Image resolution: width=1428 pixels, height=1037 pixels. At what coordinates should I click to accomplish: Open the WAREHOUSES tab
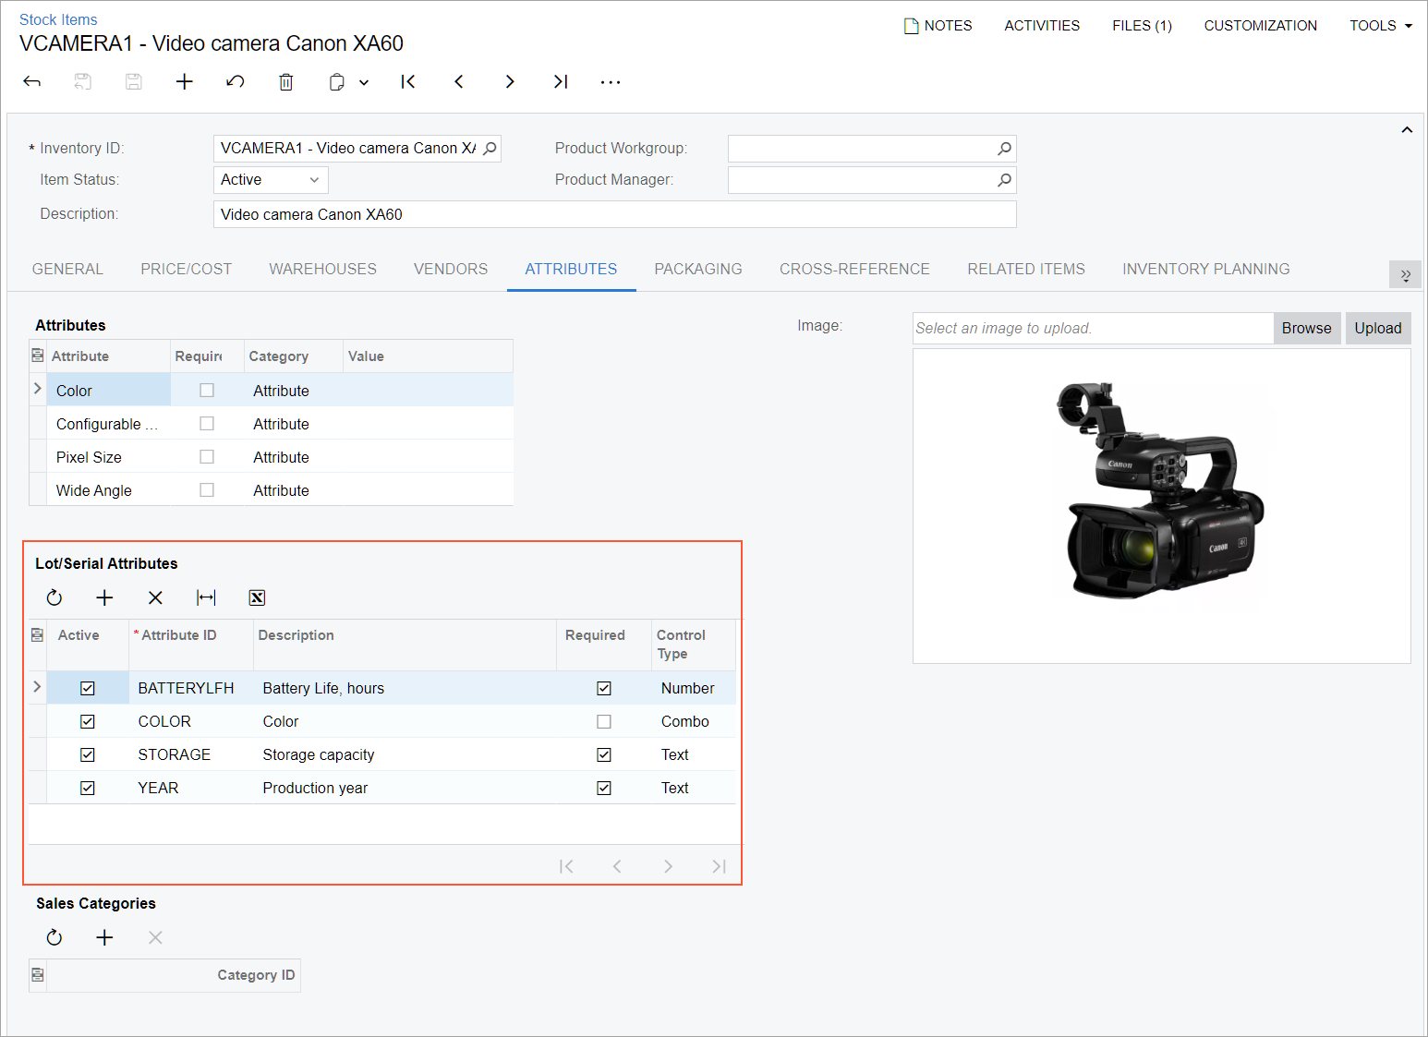(x=323, y=269)
